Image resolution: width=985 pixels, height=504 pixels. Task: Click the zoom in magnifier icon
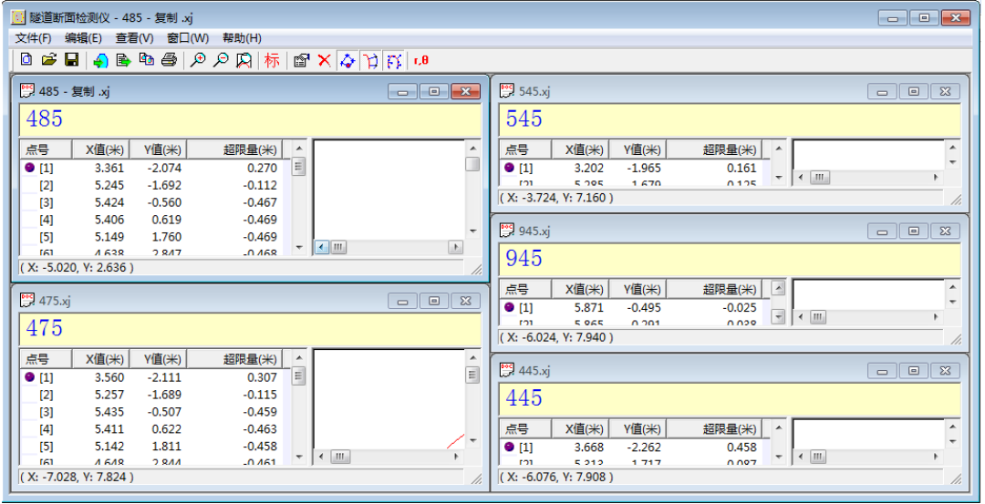point(198,60)
